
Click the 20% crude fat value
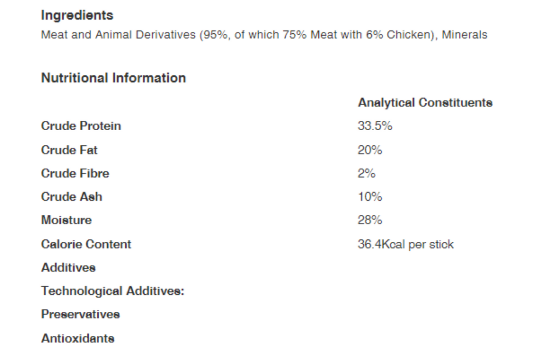point(370,150)
